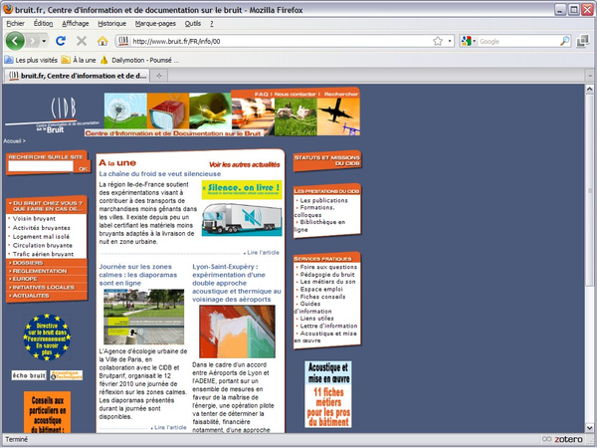The image size is (597, 448).
Task: Open a new tab with the plus button
Action: (160, 76)
